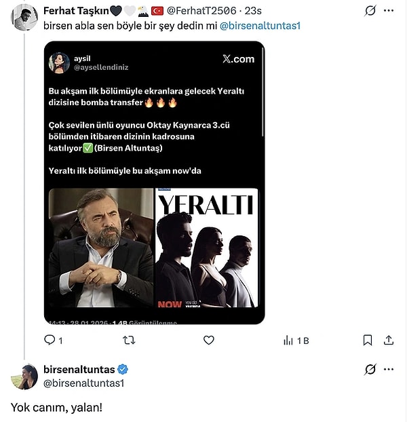The width and height of the screenshot is (407, 422).
Task: Bookmark Ferhat Taşkın's tweet
Action: click(367, 340)
